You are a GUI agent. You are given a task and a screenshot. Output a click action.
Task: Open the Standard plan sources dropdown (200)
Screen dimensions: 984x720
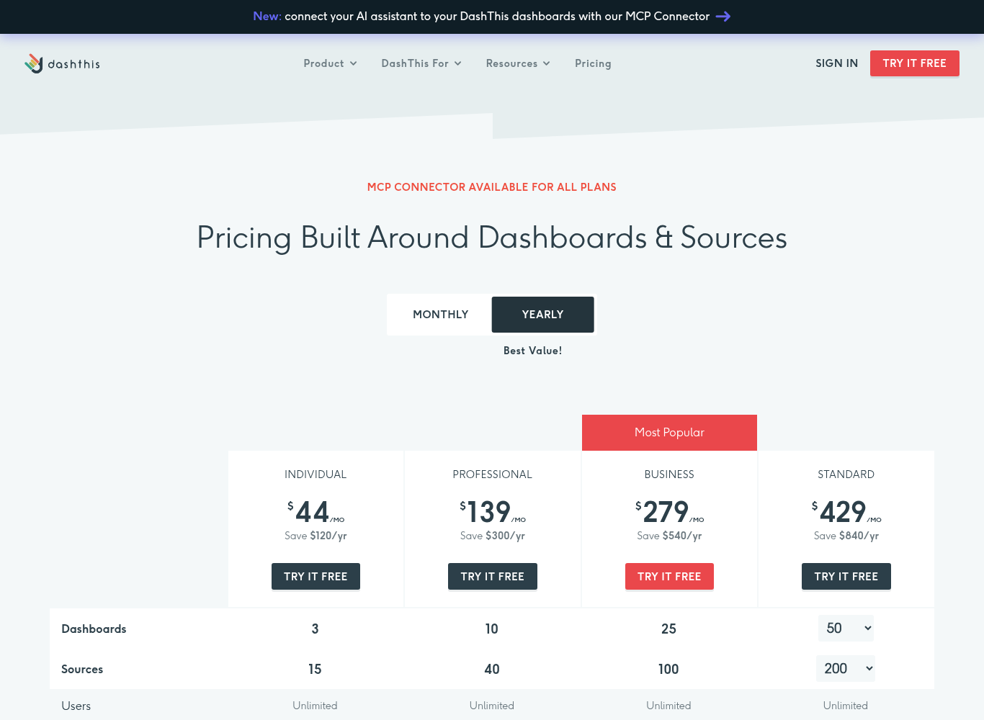pos(846,668)
